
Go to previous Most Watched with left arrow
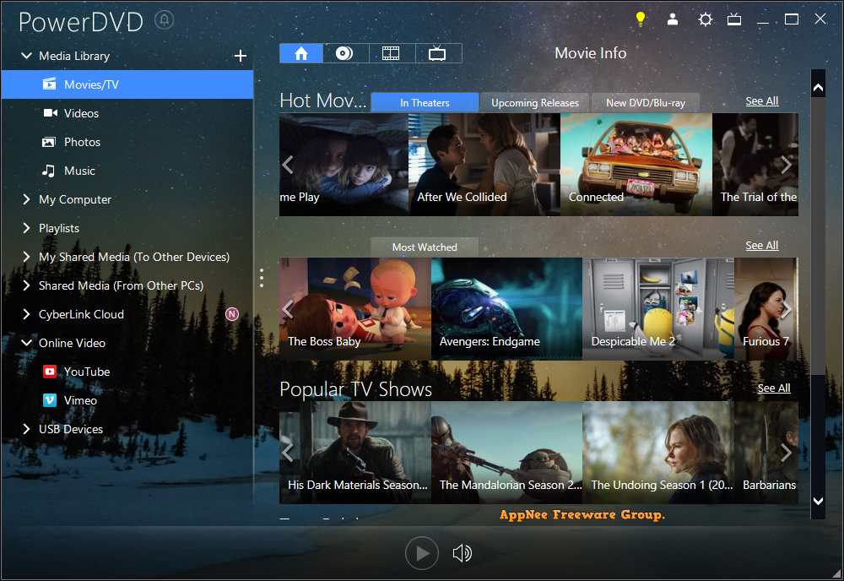(288, 309)
